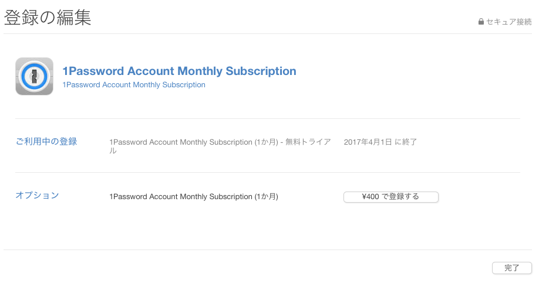Click the 登録の編集 page heading

[48, 18]
